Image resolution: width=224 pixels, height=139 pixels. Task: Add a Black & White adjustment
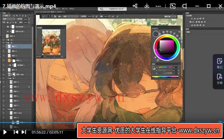coord(196,22)
